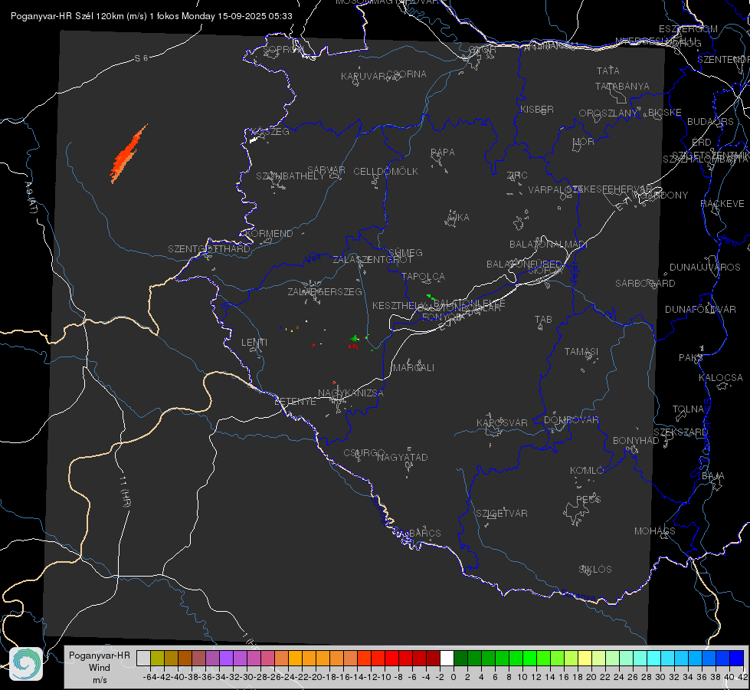Click the RÁCKEVE city label

722,203
